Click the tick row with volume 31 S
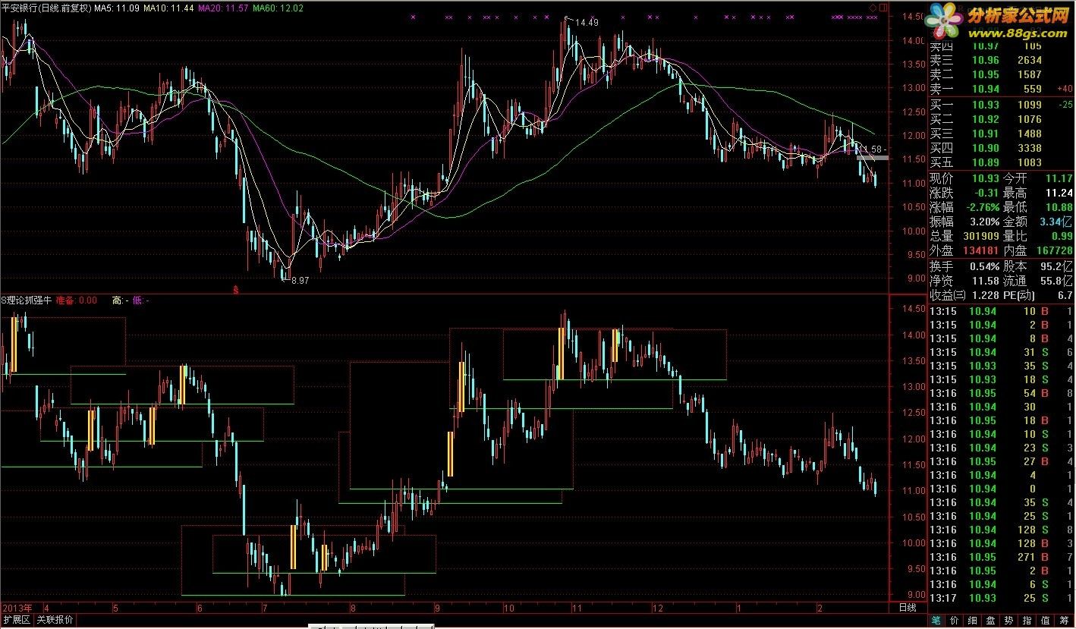 [x=1002, y=353]
